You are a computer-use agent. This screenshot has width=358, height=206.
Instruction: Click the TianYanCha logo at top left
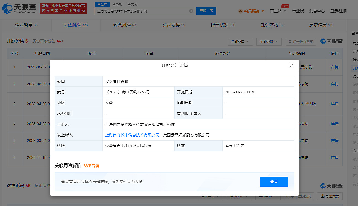[19, 9]
